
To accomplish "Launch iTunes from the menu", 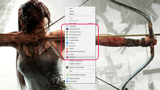I will (x=80, y=54).
